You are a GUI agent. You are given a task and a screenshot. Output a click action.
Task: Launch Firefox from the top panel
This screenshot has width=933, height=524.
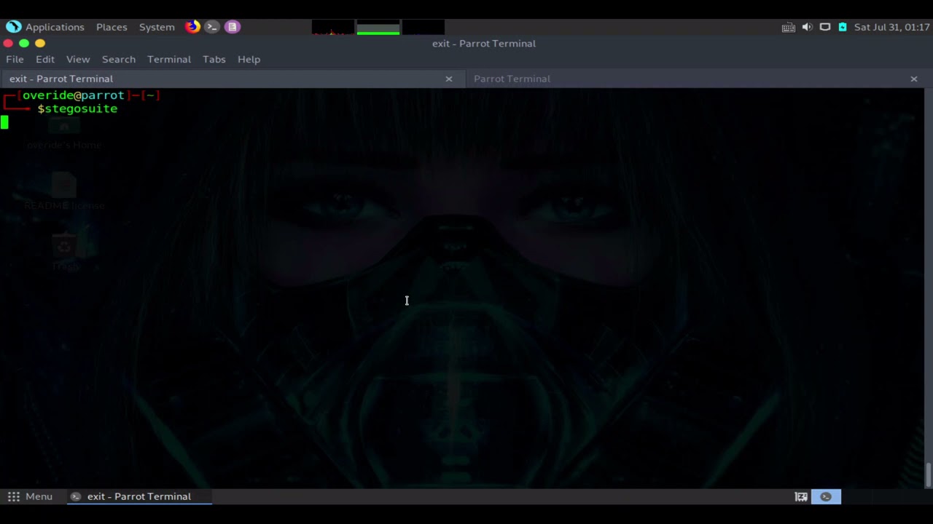coord(192,27)
